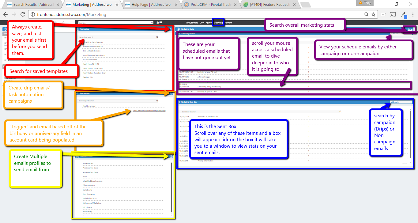Click the Campaign Search input field
The width and height of the screenshot is (418, 223).
pos(118,101)
